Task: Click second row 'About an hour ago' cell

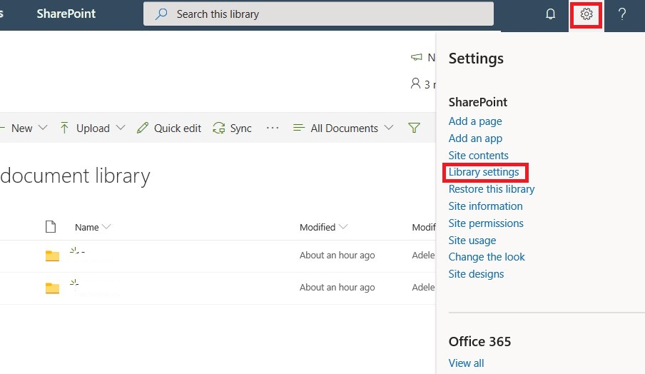Action: [337, 287]
